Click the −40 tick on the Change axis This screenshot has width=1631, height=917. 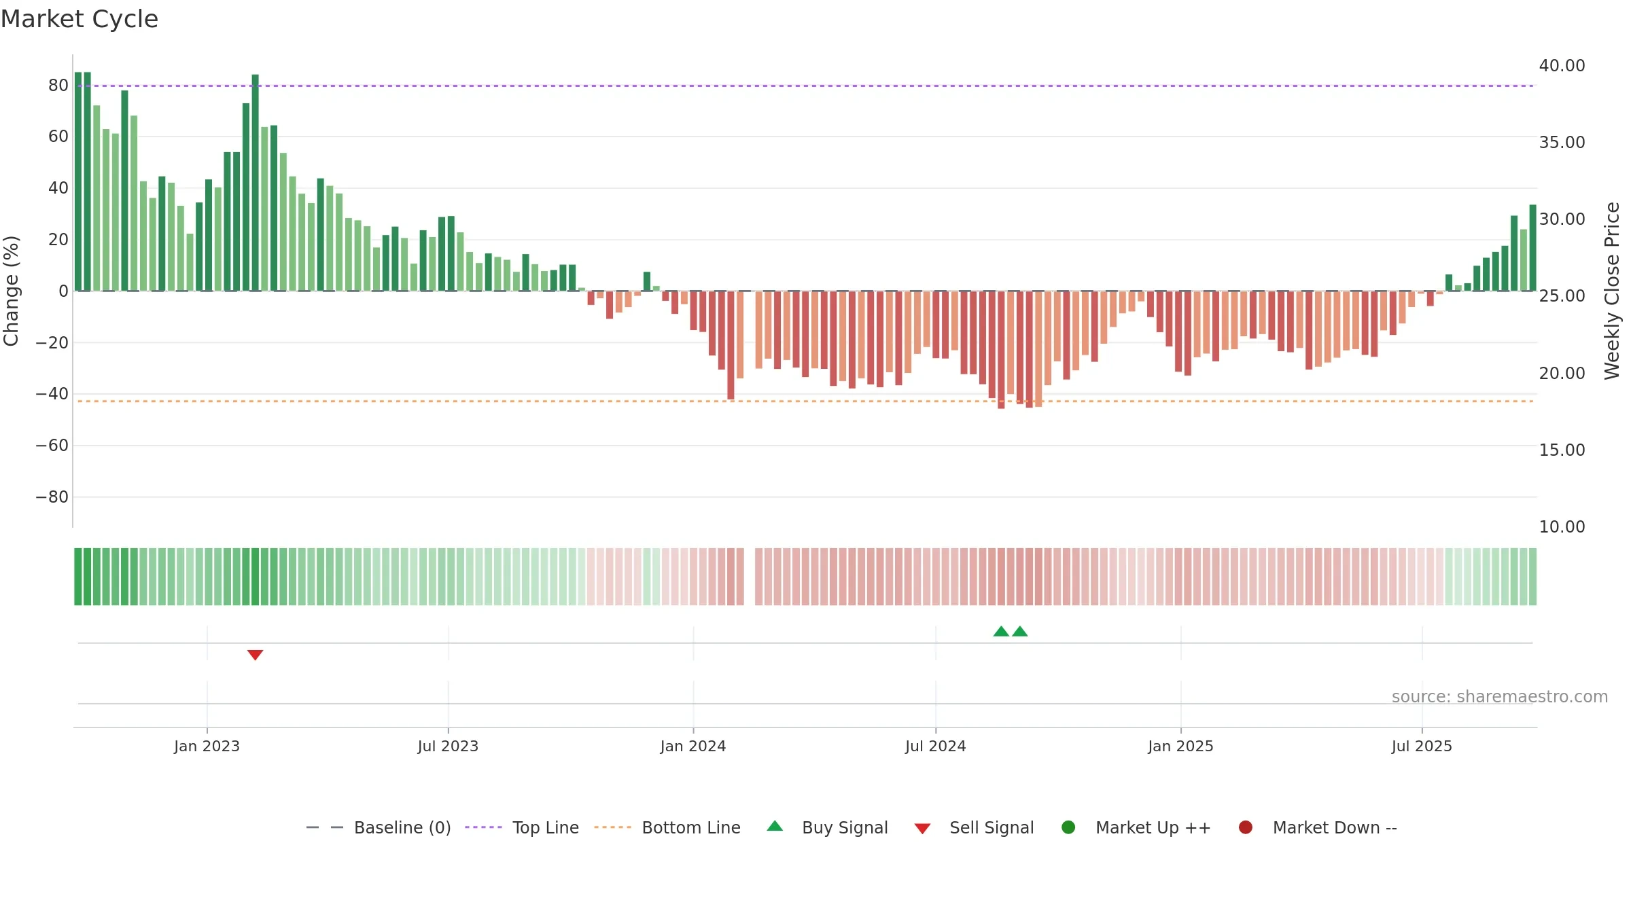[52, 394]
